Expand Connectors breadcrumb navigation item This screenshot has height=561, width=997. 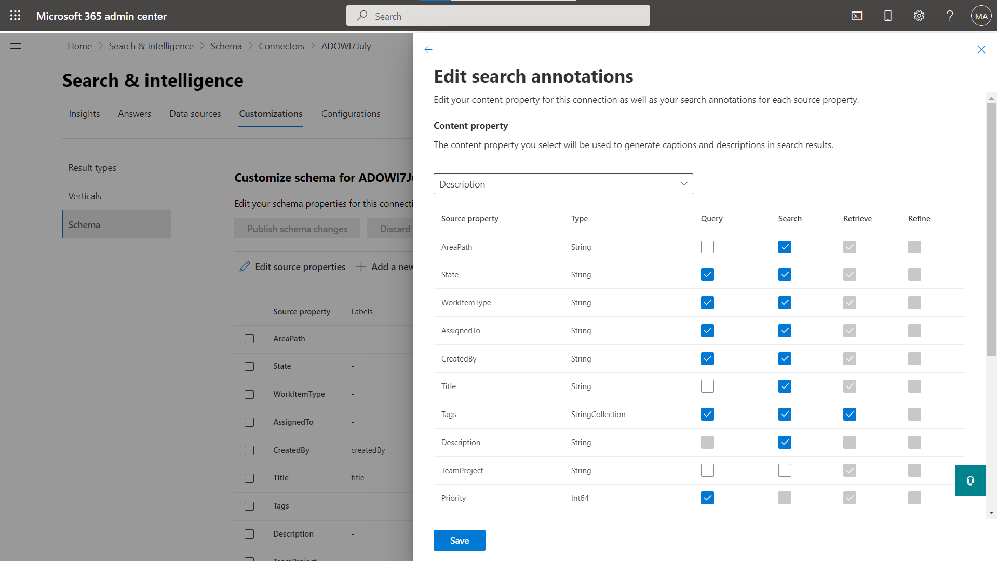pyautogui.click(x=281, y=45)
